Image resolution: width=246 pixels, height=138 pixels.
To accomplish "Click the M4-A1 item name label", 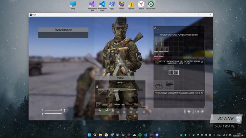I will (120, 83).
